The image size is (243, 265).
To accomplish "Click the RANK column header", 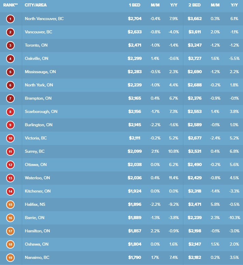I will (x=10, y=5).
